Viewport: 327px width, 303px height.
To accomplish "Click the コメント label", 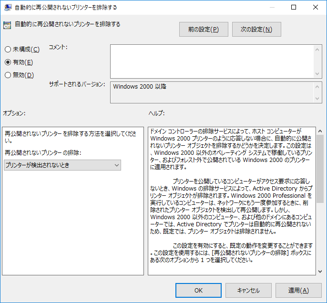I will (58, 47).
